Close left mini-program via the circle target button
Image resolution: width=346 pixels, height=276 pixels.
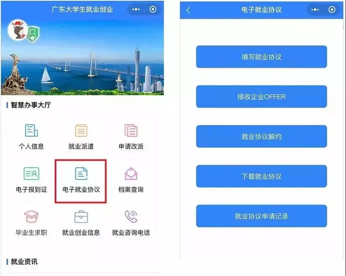pos(153,9)
